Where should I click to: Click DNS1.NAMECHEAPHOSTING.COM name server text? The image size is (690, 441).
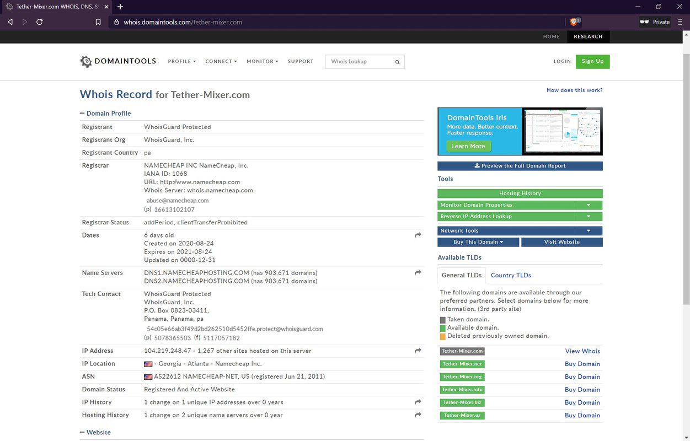[x=196, y=273]
